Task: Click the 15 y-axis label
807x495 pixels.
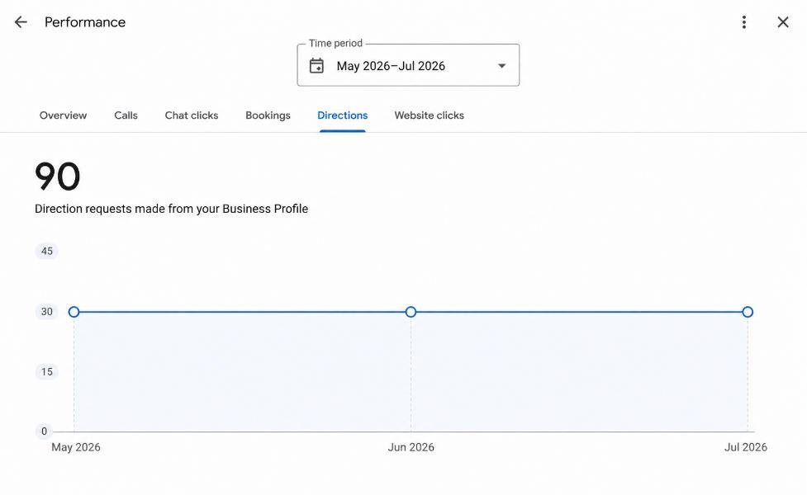Action: [47, 371]
